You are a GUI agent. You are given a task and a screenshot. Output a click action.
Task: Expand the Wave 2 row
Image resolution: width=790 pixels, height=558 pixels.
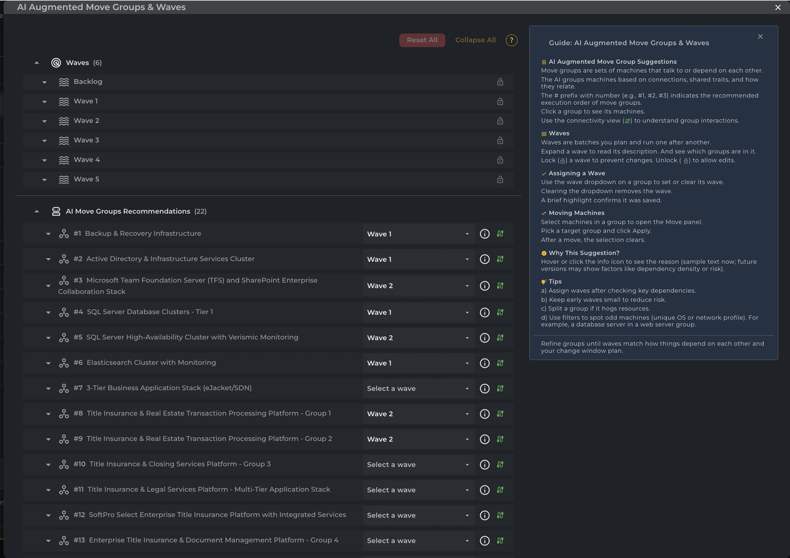coord(45,121)
